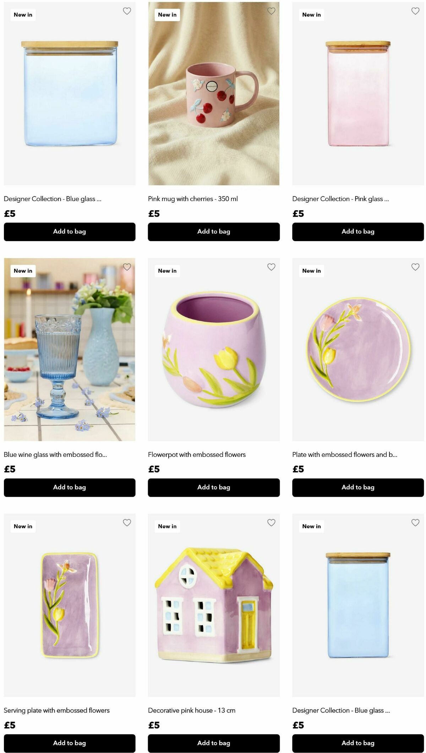
Task: Click heart icon on pink glass jar
Action: point(415,11)
